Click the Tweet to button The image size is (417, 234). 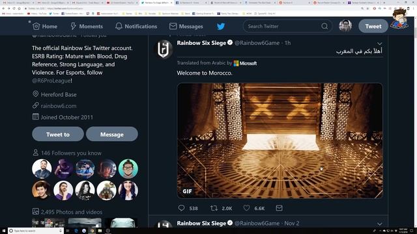click(58, 134)
